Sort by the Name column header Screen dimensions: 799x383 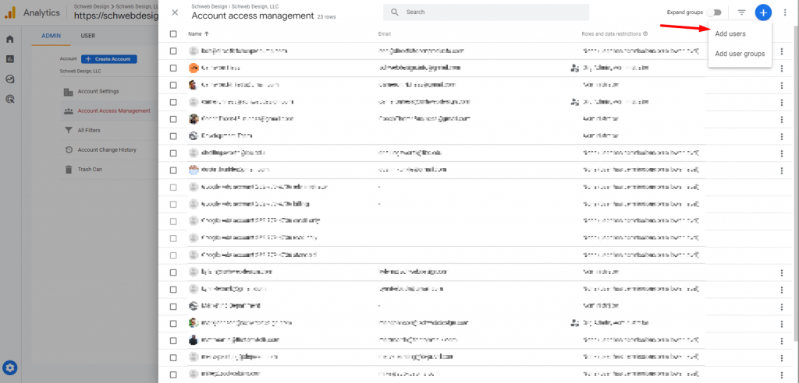coord(194,34)
